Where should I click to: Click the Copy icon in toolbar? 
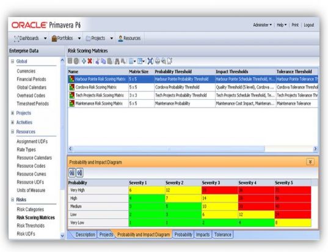point(103,61)
